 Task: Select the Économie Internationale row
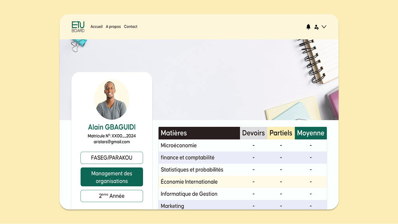click(243, 182)
